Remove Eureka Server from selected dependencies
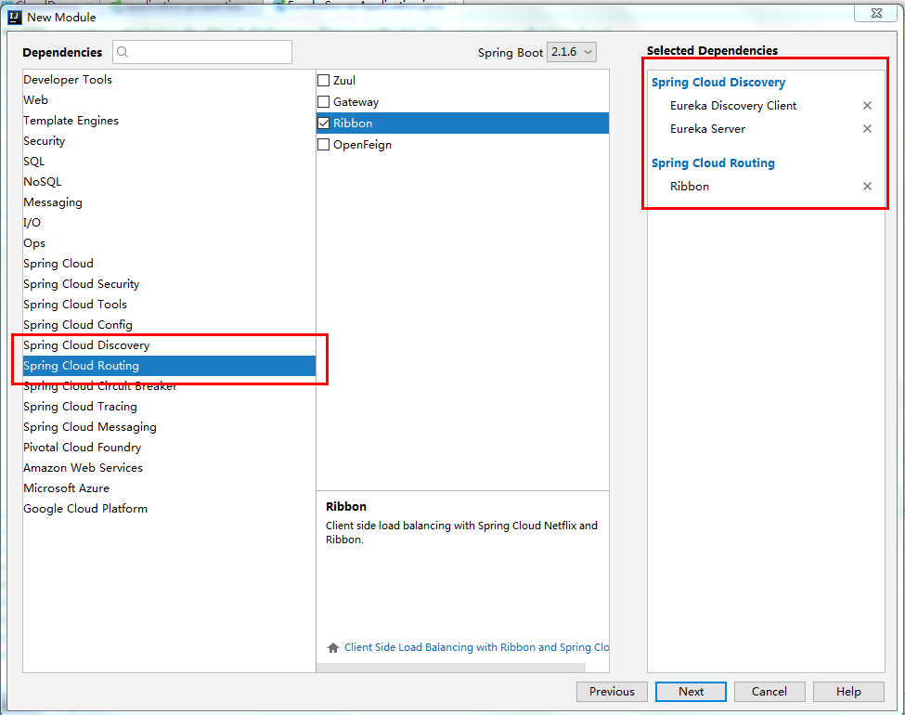The image size is (905, 715). (x=867, y=129)
